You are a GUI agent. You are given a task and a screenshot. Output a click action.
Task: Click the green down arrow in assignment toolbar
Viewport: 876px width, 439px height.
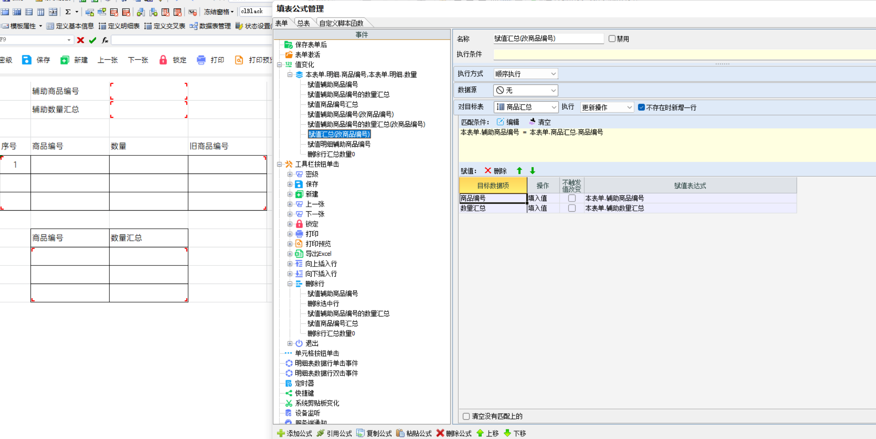(532, 171)
